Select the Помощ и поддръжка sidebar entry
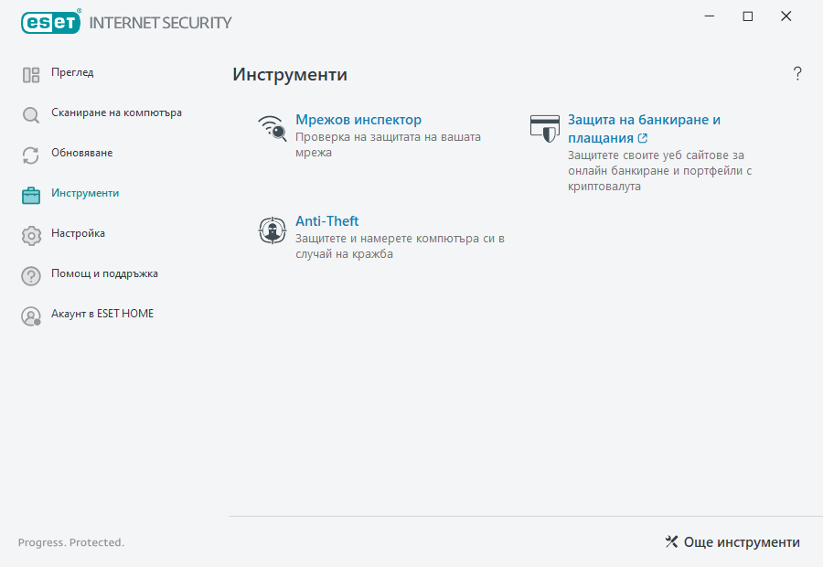Viewport: 823px width, 567px height. [103, 273]
